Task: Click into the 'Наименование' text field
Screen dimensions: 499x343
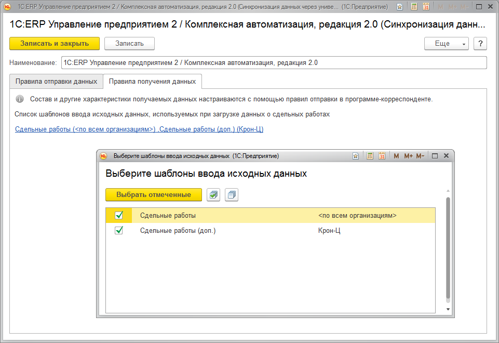Action: click(x=274, y=63)
